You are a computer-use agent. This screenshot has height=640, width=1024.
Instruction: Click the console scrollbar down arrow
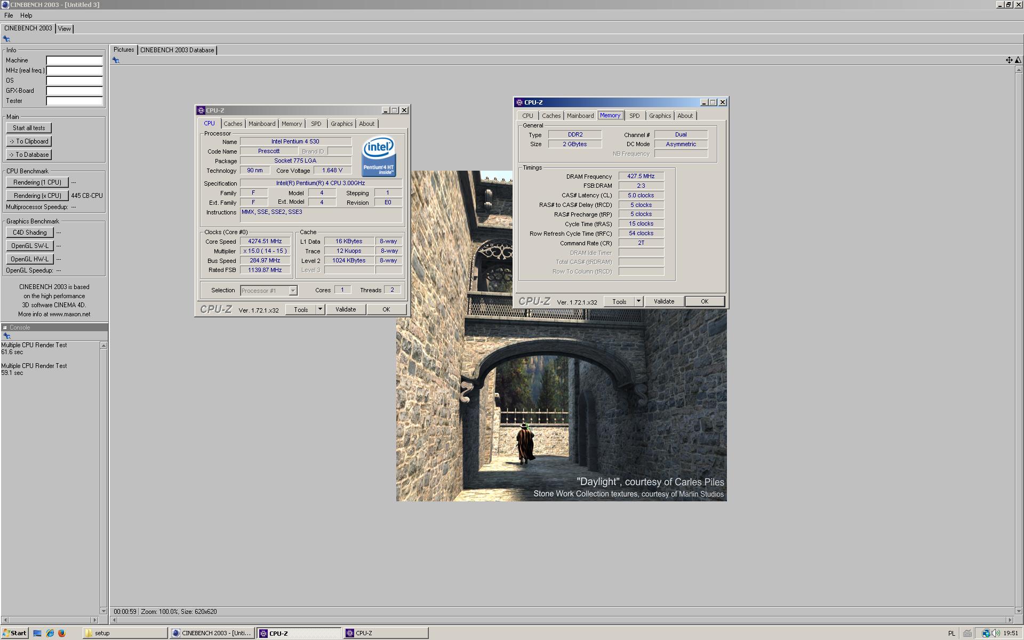coord(103,611)
